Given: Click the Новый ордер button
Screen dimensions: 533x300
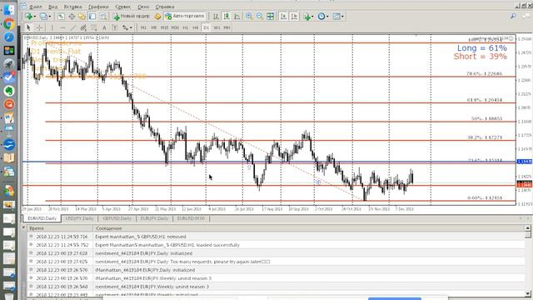Looking at the screenshot, I should point(132,17).
